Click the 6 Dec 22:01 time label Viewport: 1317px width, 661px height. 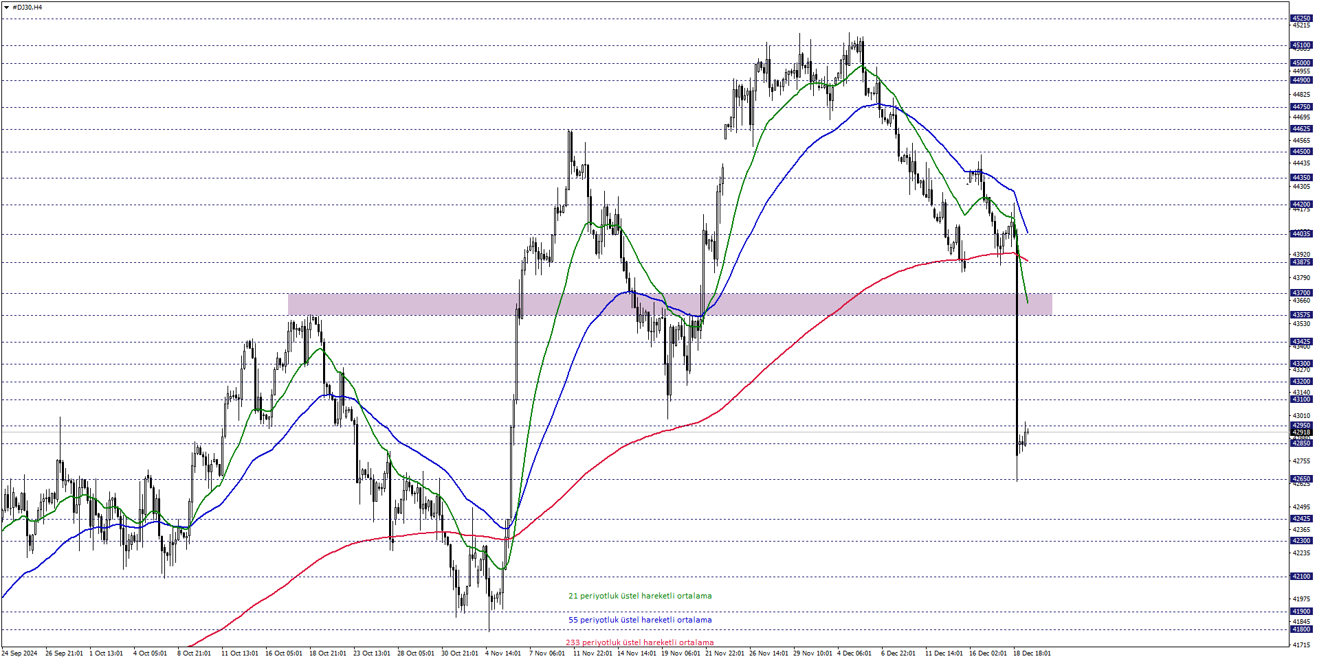pos(898,653)
